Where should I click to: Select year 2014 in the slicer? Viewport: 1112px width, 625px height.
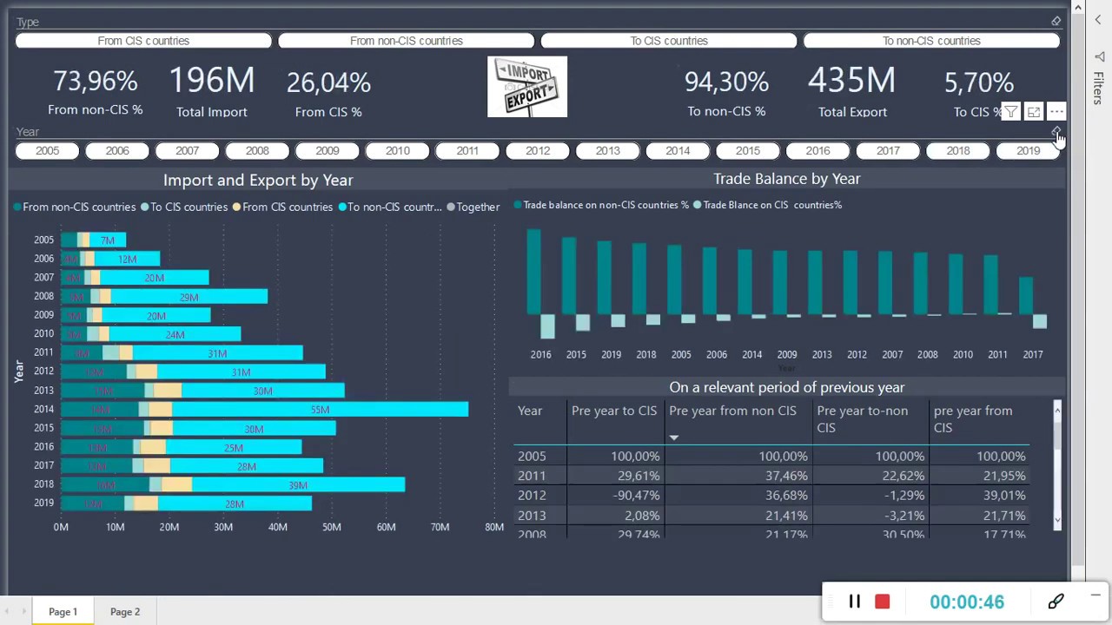tap(678, 150)
